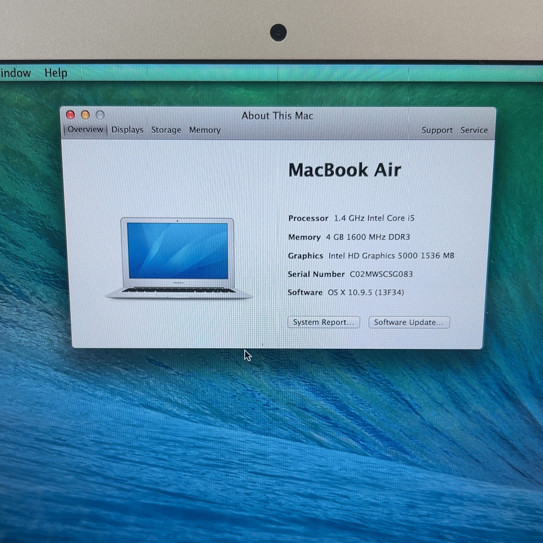Click the Graphics label
The height and width of the screenshot is (543, 543).
pyautogui.click(x=305, y=256)
